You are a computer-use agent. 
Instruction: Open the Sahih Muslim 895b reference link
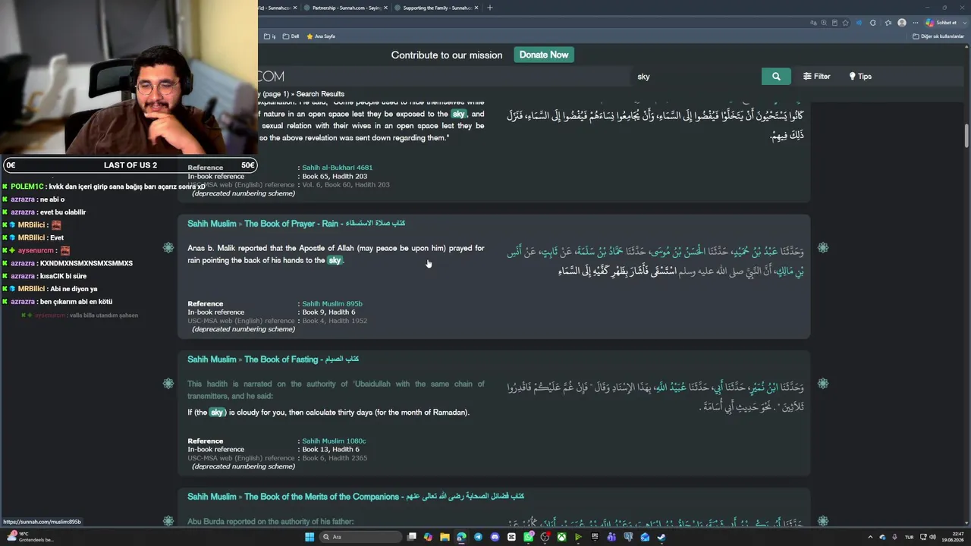332,303
